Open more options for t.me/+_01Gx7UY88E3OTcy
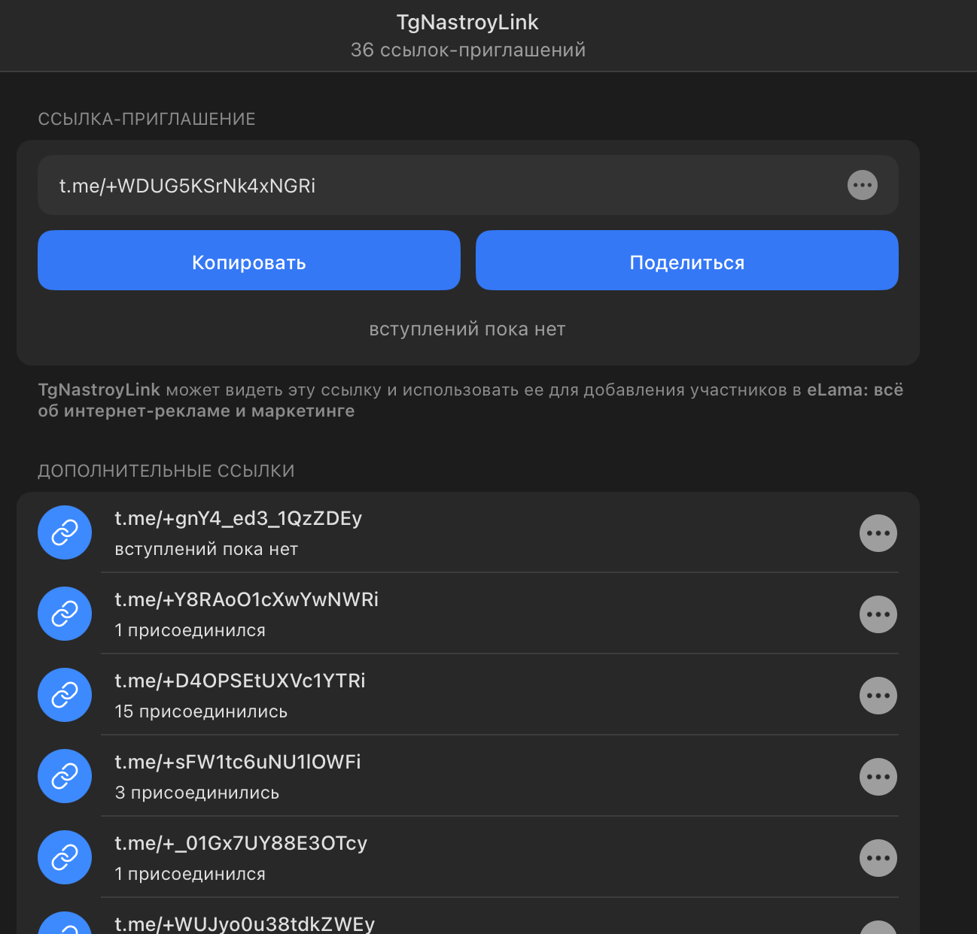Screen dimensions: 977x934 tap(878, 858)
